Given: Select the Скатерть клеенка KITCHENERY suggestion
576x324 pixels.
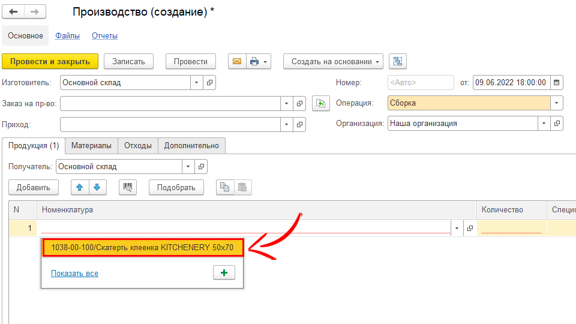Looking at the screenshot, I should [142, 247].
